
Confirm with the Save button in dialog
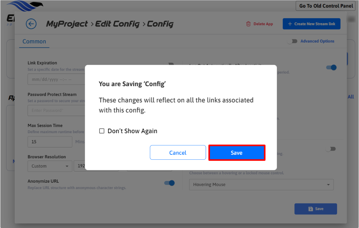coord(237,153)
